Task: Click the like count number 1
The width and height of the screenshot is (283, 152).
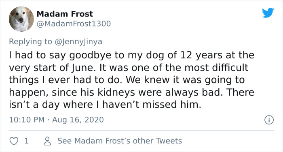Action: 27,141
